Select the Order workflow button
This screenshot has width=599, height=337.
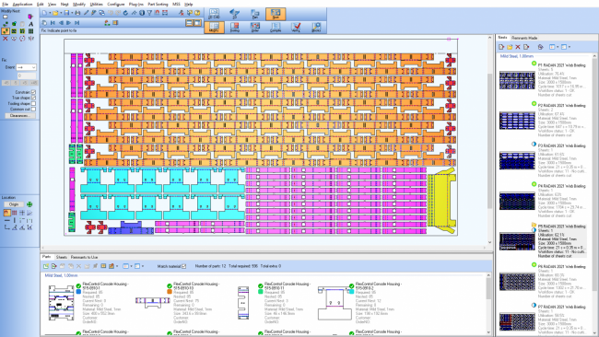[x=254, y=27]
